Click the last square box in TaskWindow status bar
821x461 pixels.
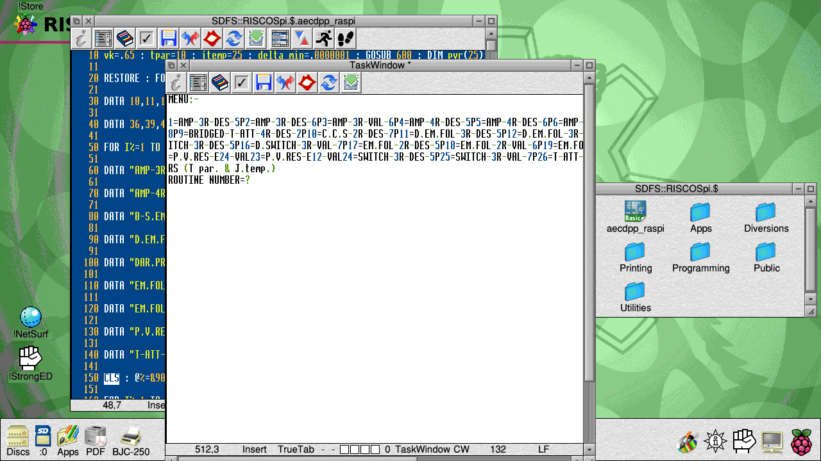[x=375, y=449]
